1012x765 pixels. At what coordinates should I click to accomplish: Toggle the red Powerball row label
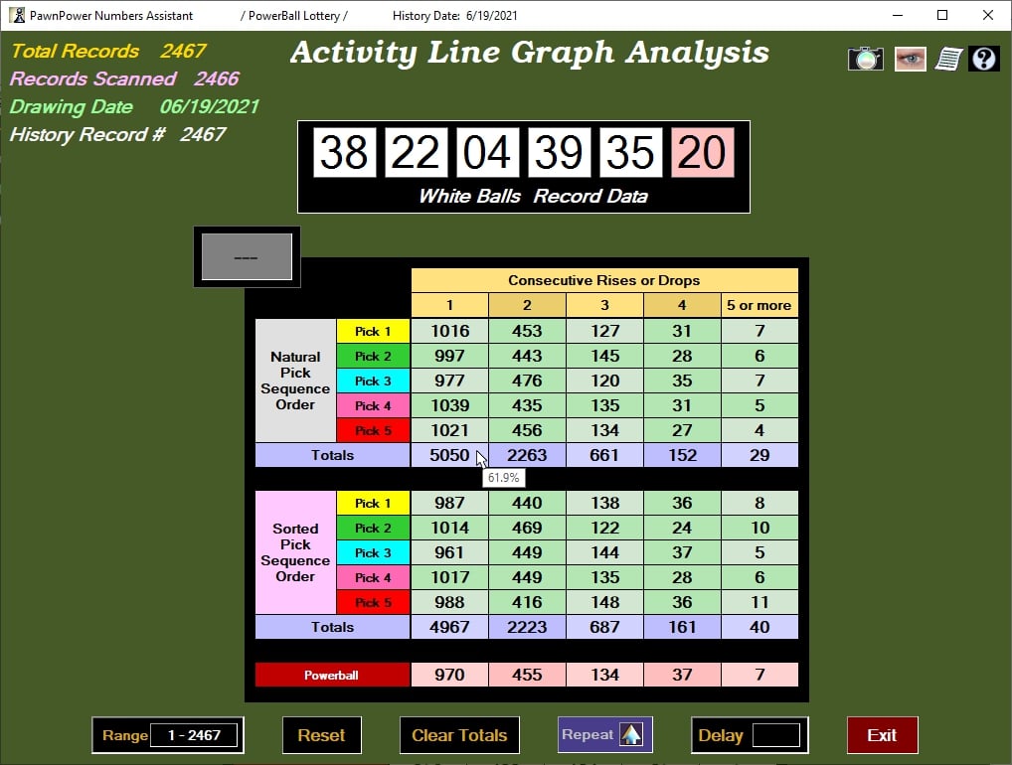332,674
